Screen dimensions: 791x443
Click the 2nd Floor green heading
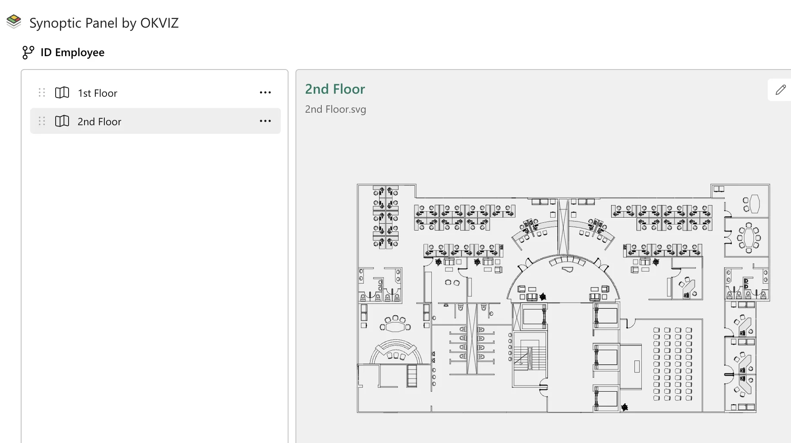(x=335, y=89)
